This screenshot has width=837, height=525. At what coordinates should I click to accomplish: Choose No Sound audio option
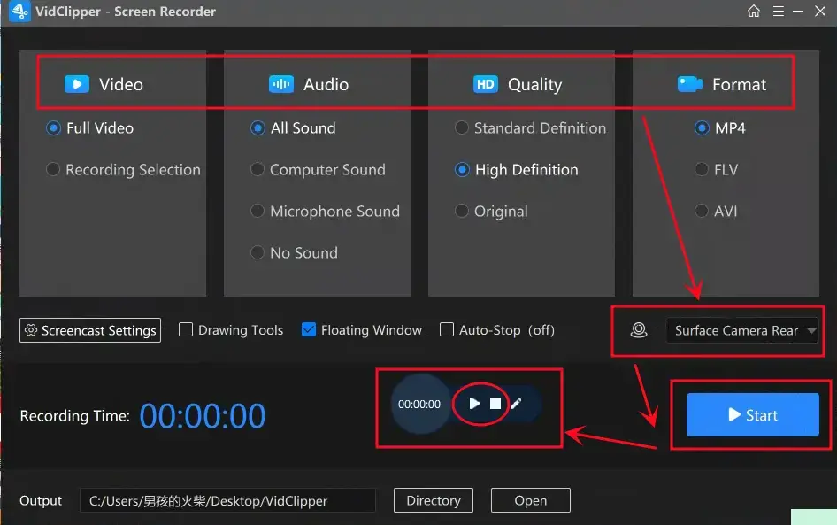pos(294,252)
